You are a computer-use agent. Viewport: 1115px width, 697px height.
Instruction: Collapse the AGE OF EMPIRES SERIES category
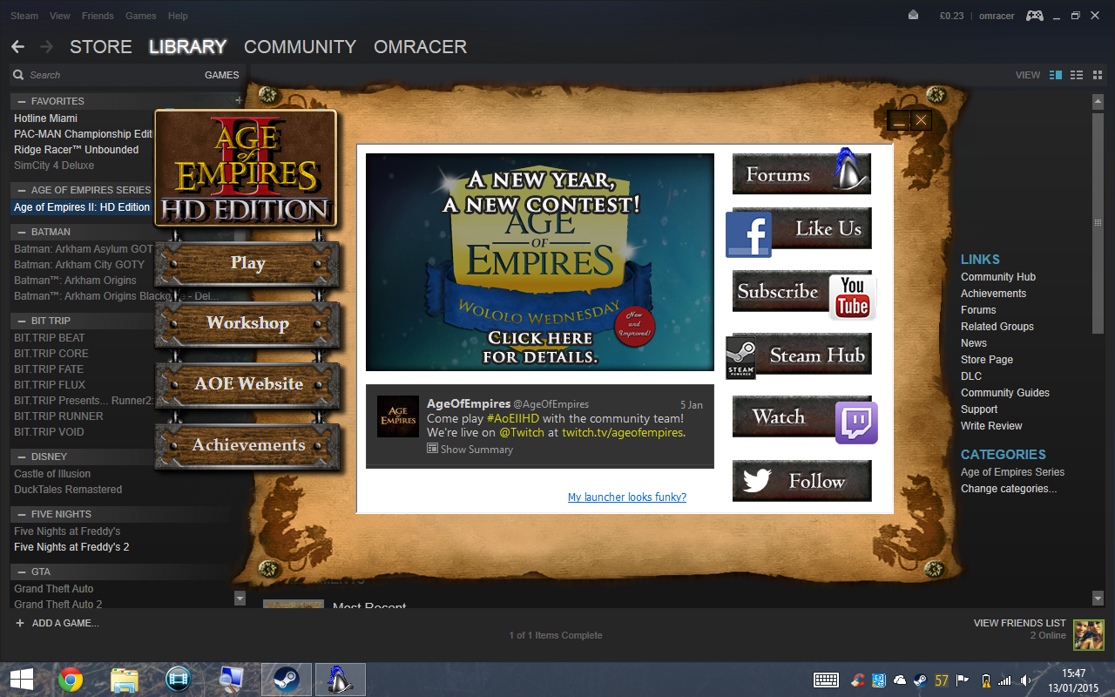[23, 190]
